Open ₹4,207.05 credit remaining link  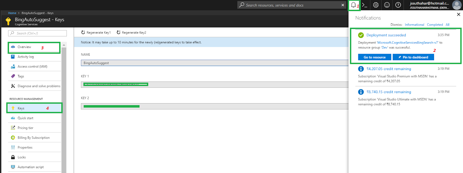(x=389, y=69)
